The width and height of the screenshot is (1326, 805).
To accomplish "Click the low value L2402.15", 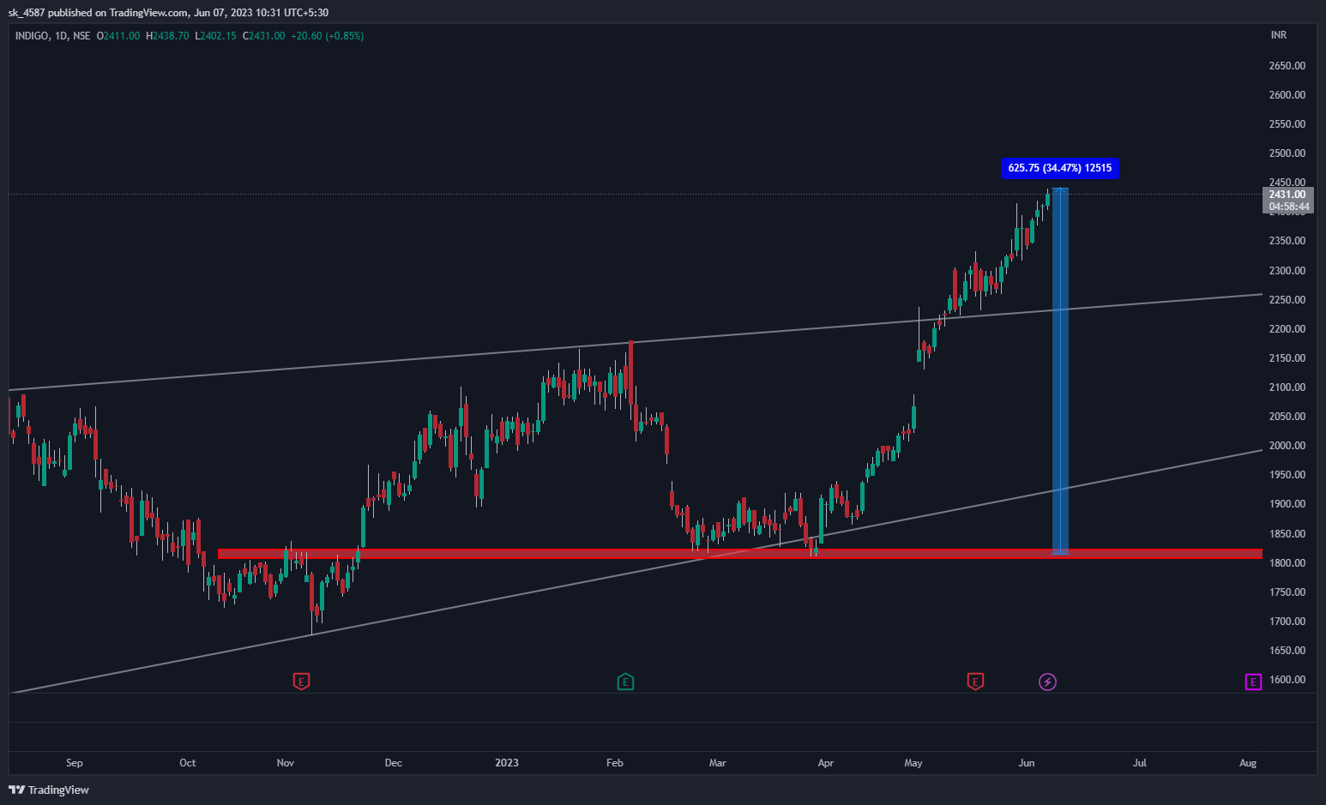I will (215, 36).
